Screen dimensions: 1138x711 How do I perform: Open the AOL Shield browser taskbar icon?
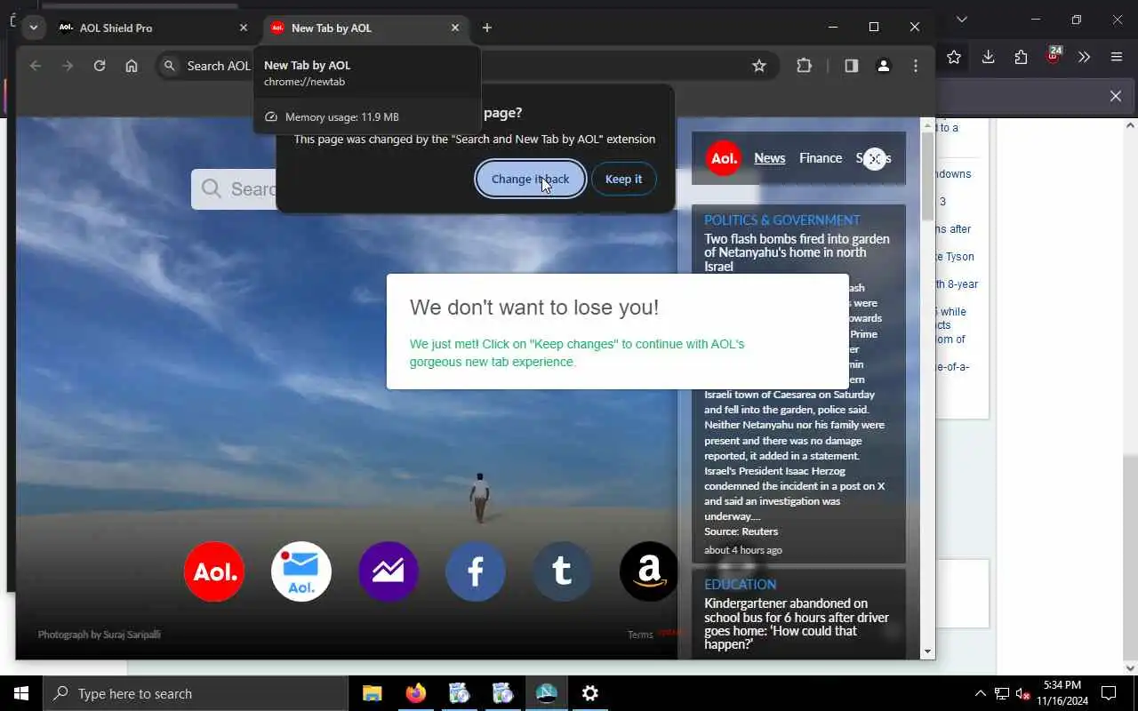click(x=547, y=693)
